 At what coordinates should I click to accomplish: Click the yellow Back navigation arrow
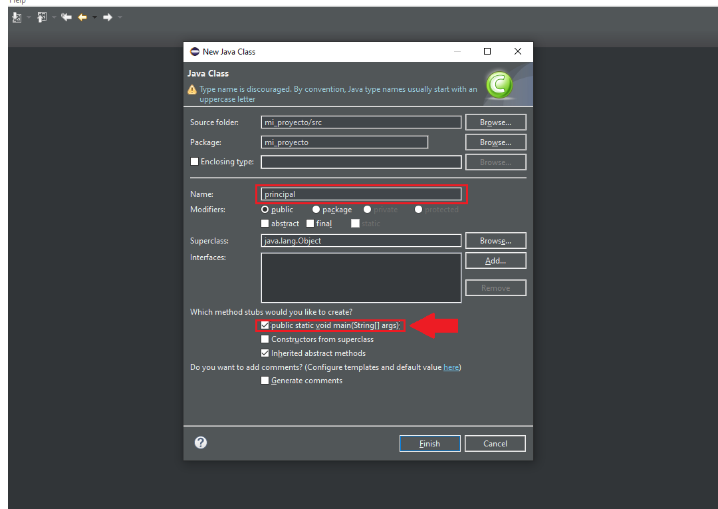tap(81, 17)
